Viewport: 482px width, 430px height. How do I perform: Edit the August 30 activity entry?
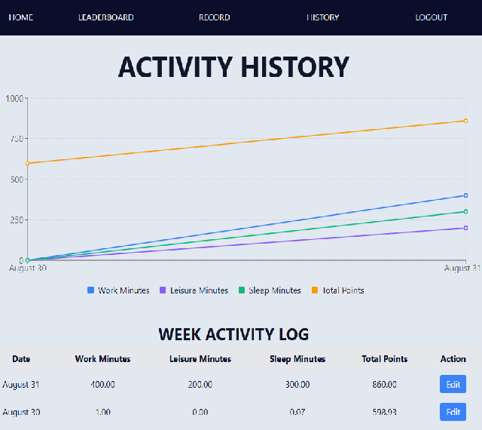click(x=453, y=412)
